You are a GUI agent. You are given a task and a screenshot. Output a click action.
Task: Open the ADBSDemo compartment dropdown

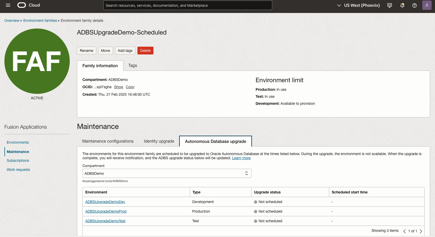point(167,173)
